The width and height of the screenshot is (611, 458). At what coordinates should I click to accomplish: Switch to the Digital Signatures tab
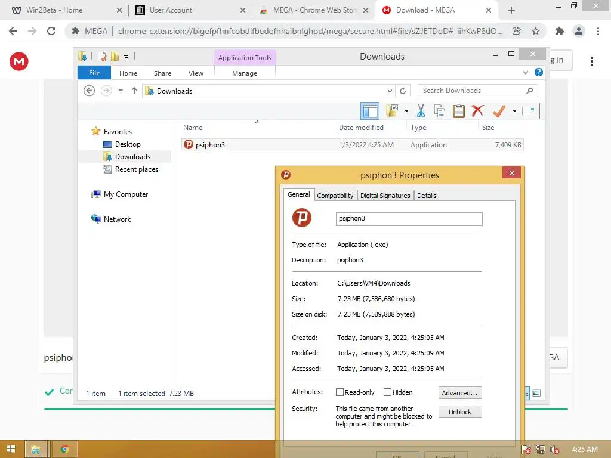click(385, 196)
